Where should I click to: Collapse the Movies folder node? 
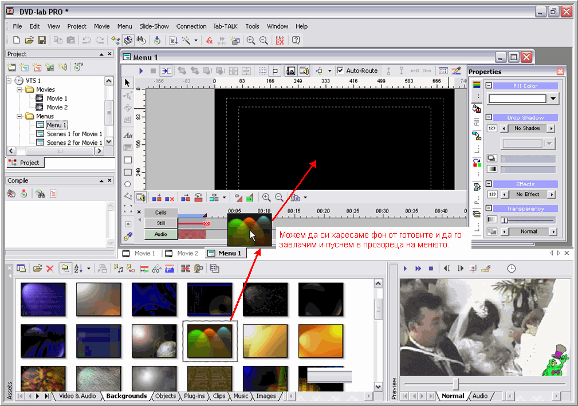[x=19, y=89]
